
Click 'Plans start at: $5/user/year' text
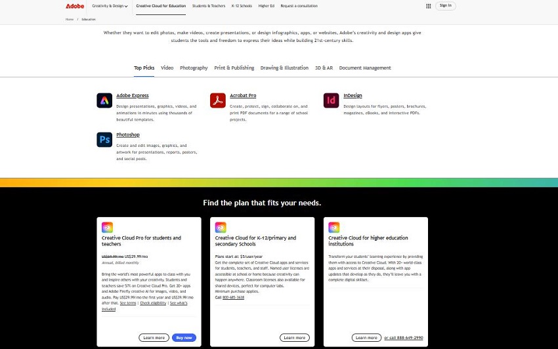(239, 257)
